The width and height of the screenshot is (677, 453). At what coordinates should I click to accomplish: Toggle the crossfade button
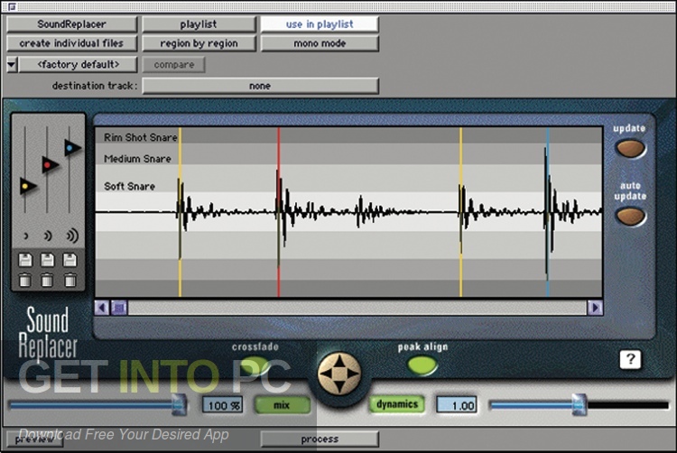tap(254, 365)
